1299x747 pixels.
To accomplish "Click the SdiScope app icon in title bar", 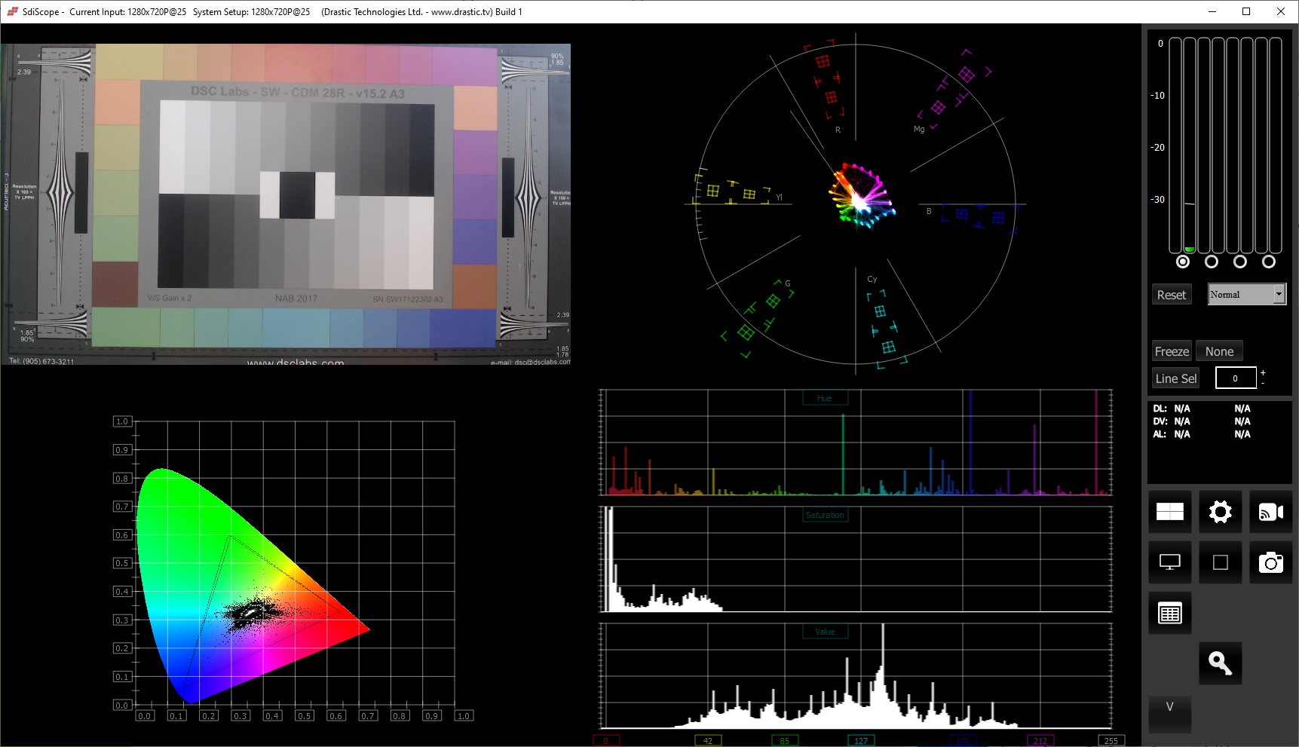I will tap(12, 11).
